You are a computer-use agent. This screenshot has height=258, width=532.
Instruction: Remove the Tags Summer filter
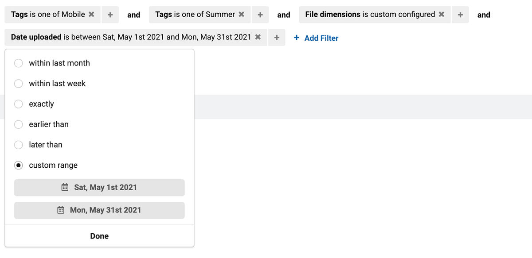242,15
